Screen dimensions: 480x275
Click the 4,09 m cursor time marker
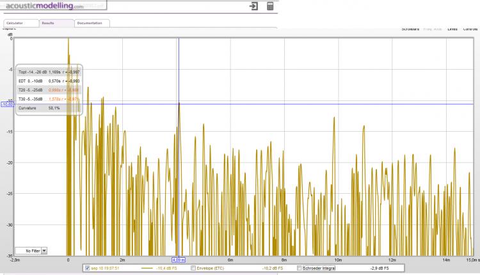(179, 260)
